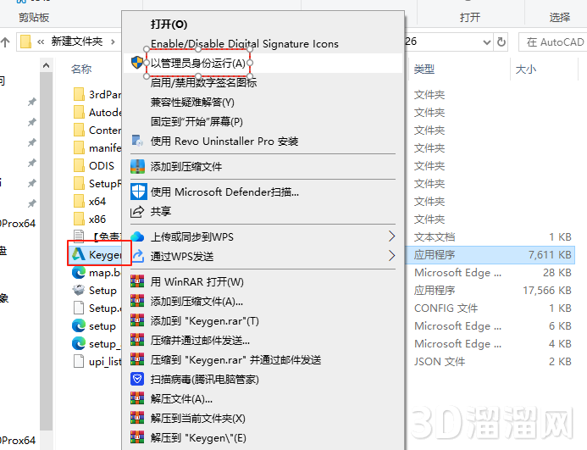Screen dimensions: 587x450
Task: Select the 3rdPar folder row
Action: [x=97, y=94]
